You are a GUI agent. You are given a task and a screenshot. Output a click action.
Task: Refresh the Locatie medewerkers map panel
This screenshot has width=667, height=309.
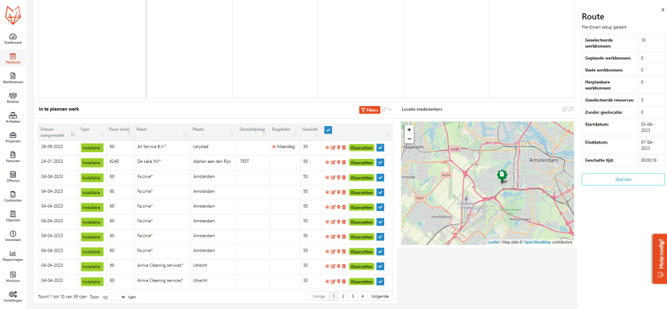tap(570, 109)
